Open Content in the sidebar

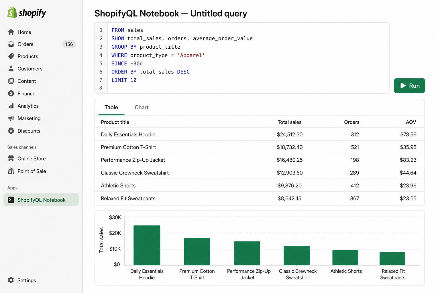tap(27, 81)
